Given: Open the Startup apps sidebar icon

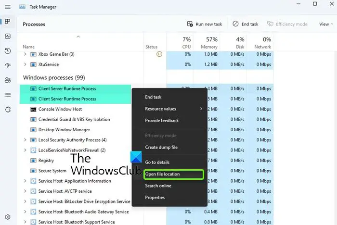Looking at the screenshot, I should pyautogui.click(x=8, y=65).
